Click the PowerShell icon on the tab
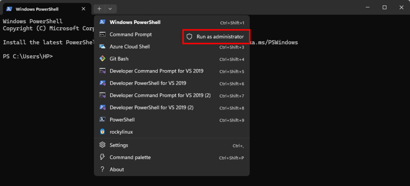The width and height of the screenshot is (410, 186). click(9, 9)
